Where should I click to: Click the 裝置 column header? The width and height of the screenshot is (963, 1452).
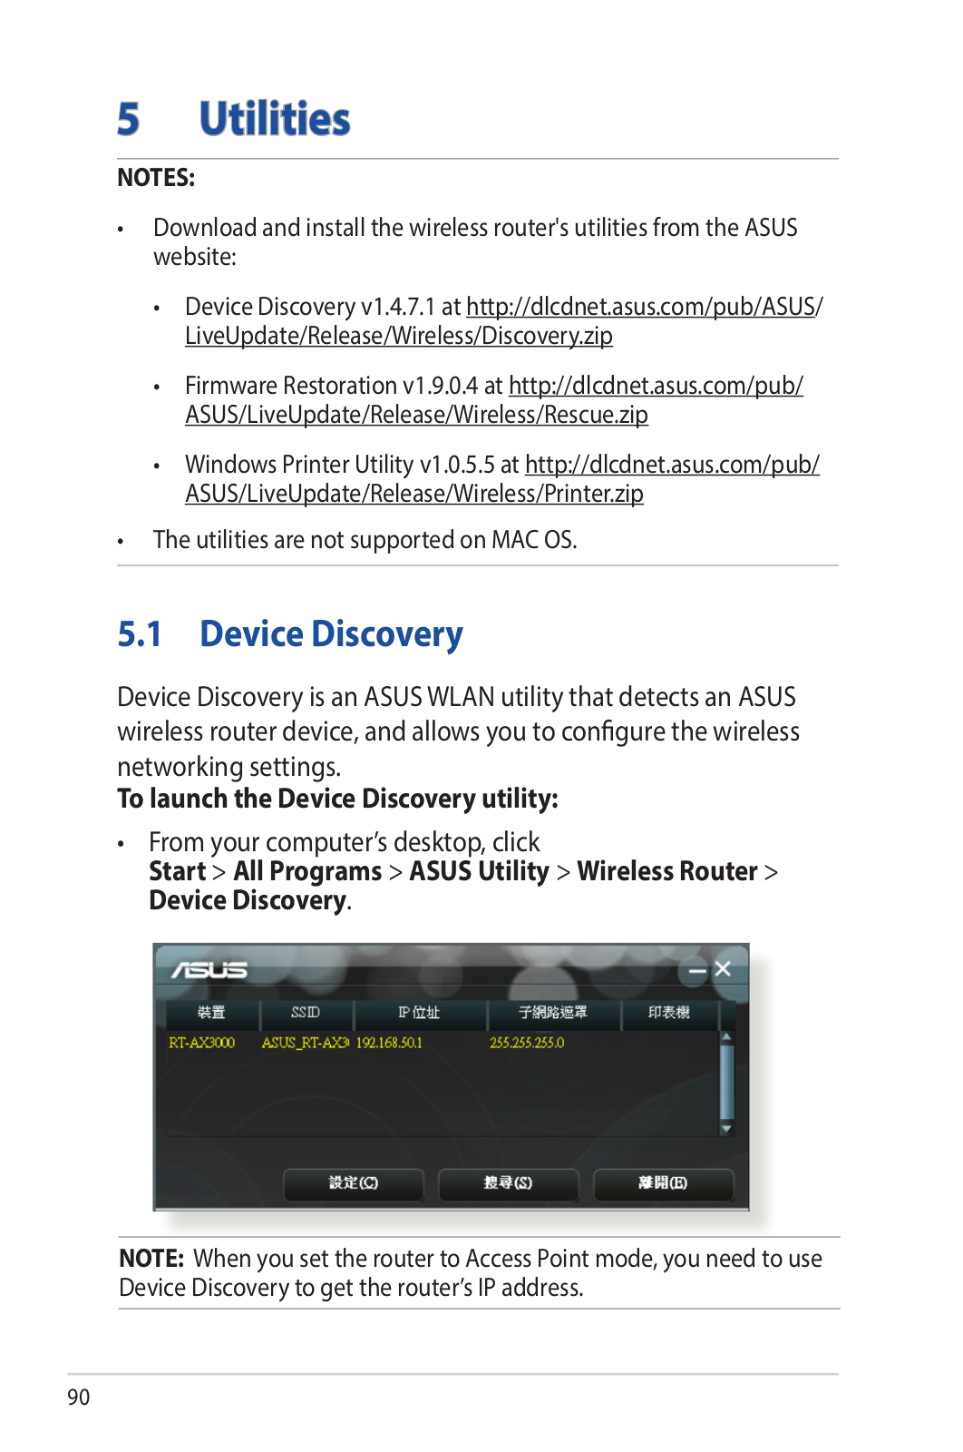(x=211, y=1013)
